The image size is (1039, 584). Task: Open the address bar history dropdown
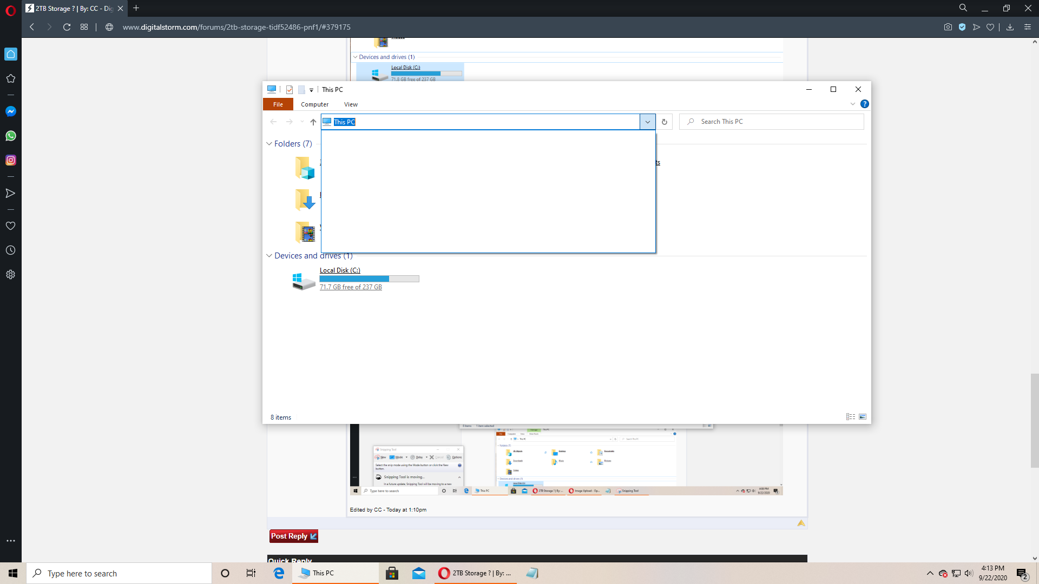647,122
